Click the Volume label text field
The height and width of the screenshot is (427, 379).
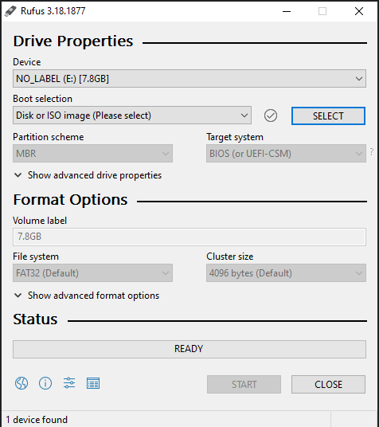189,237
